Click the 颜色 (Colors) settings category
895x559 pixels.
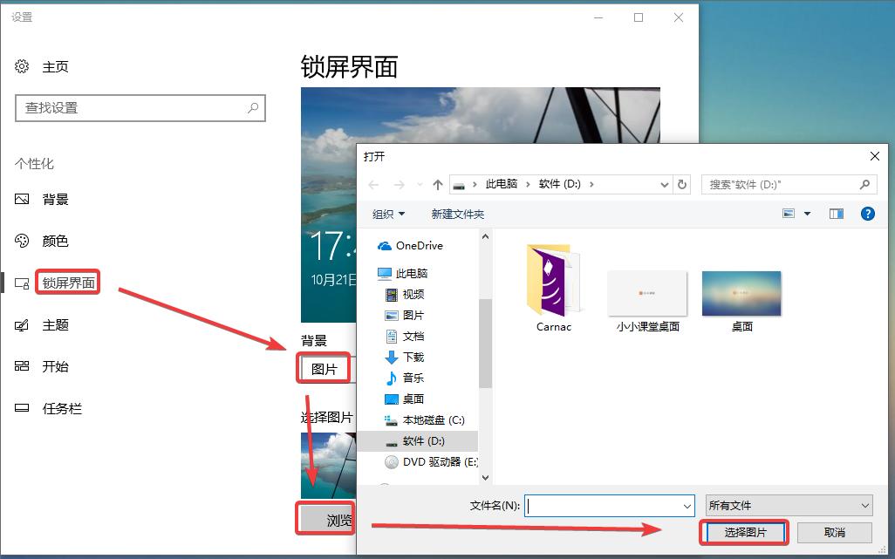tap(56, 242)
